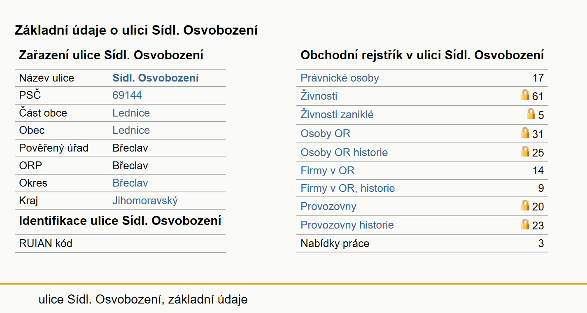Viewport: 587px width, 313px height.
Task: Click the padlock beside Osoby OR count
Action: (x=525, y=133)
